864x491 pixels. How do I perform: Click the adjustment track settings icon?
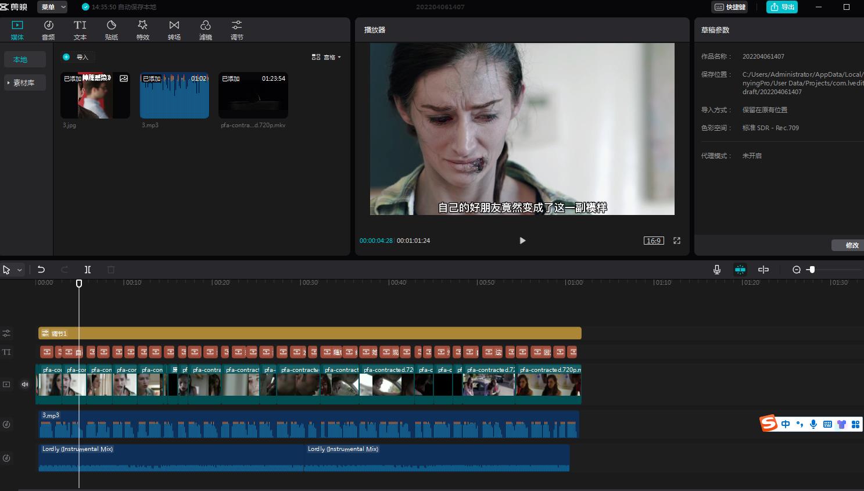6,334
